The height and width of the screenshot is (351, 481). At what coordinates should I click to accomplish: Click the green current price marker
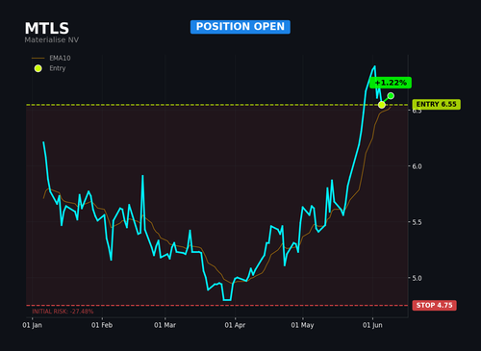tap(391, 95)
